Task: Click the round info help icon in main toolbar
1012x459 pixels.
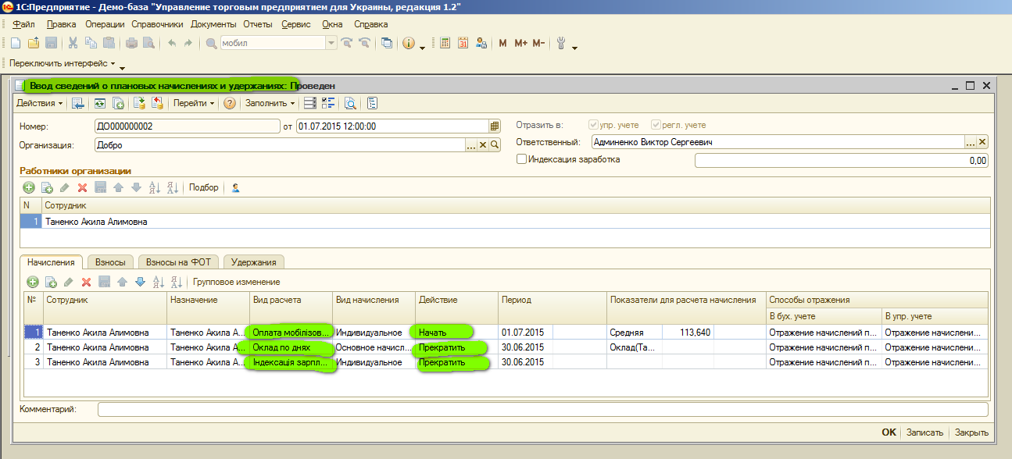Action: pos(408,43)
